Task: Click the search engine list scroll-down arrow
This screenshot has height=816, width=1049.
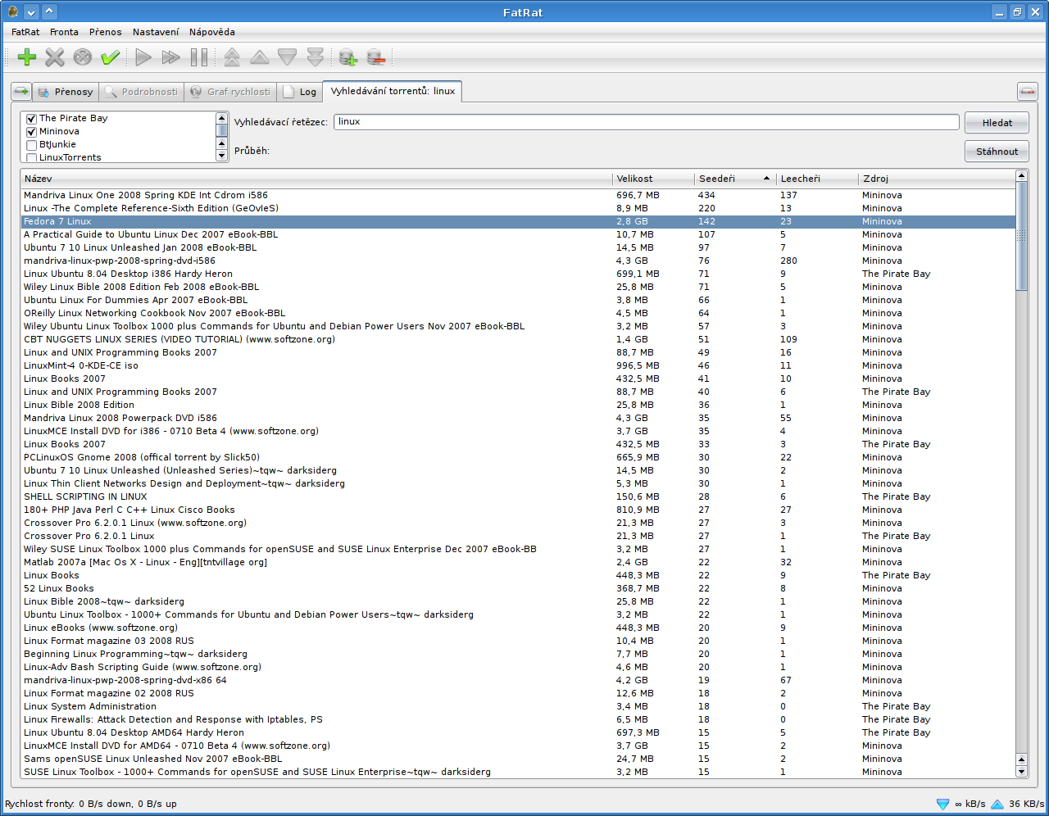Action: (x=221, y=156)
